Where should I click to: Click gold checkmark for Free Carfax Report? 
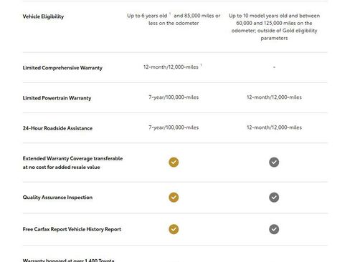pos(174,229)
